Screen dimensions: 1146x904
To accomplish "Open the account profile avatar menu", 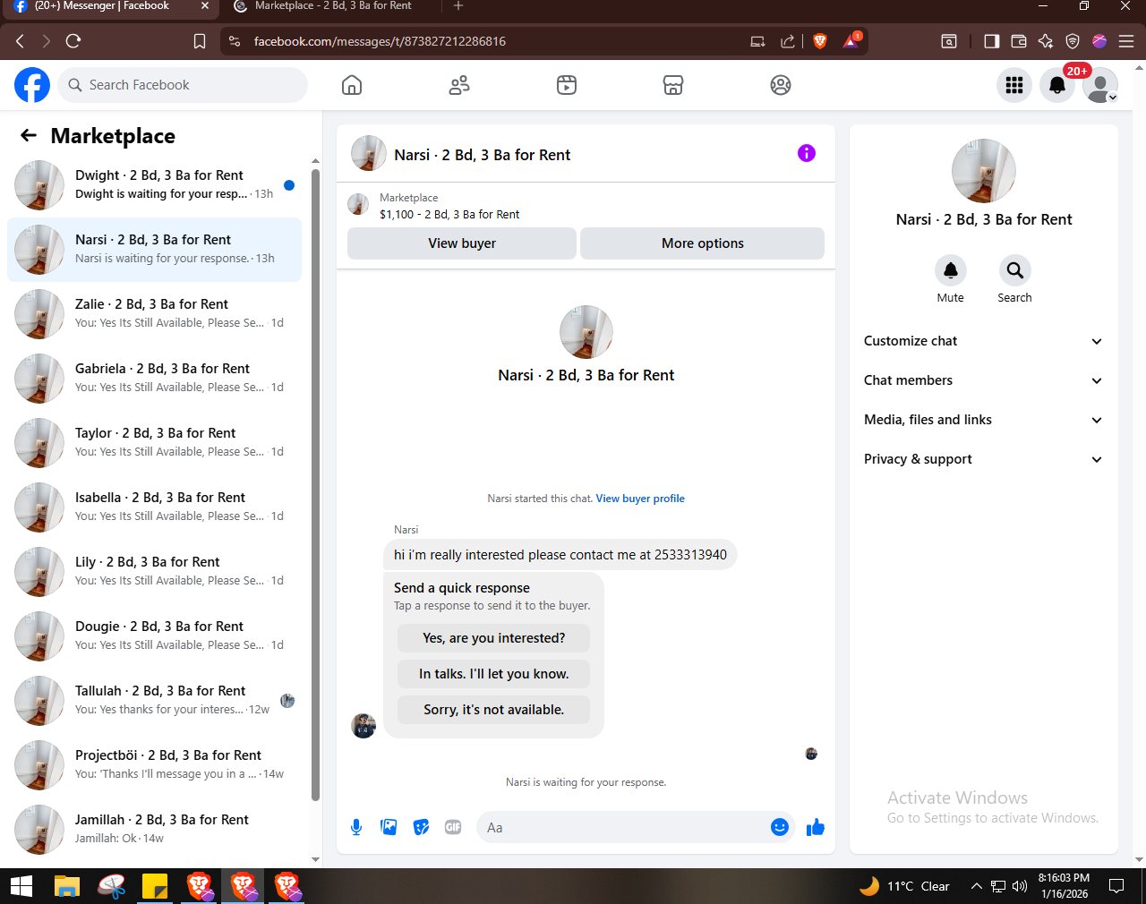I will (1100, 85).
